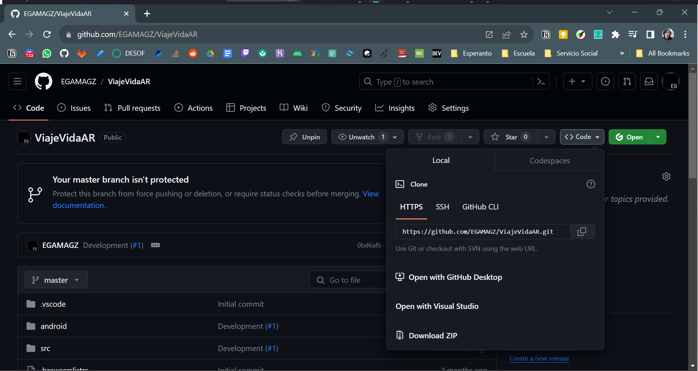698x371 pixels.
Task: Switch to the Wiki tab
Action: [x=294, y=108]
